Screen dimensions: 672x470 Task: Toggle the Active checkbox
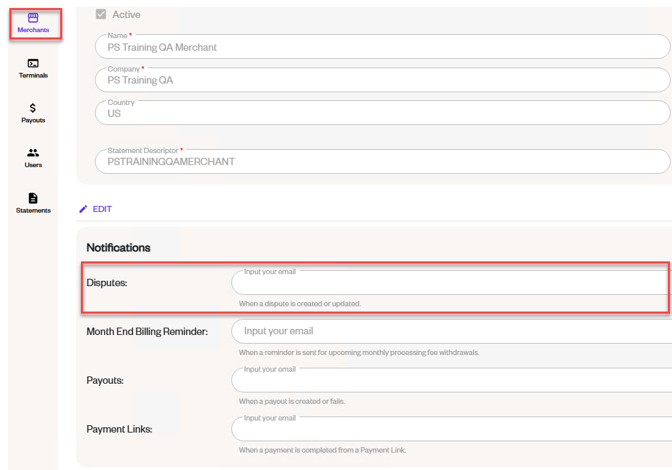(101, 14)
